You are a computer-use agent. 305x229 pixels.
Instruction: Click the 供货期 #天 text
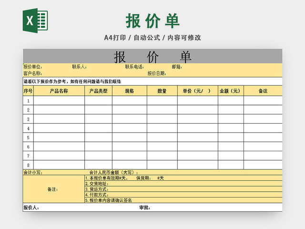(150, 178)
